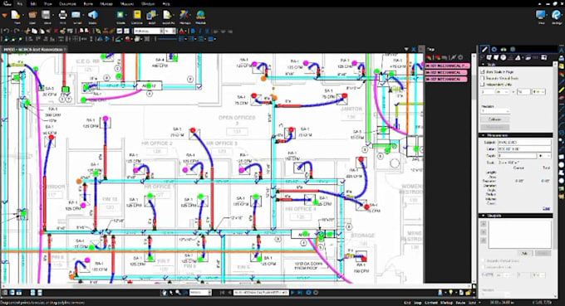This screenshot has height=306, width=565.
Task: Toggle the Independent Units checkbox
Action: pyautogui.click(x=483, y=84)
